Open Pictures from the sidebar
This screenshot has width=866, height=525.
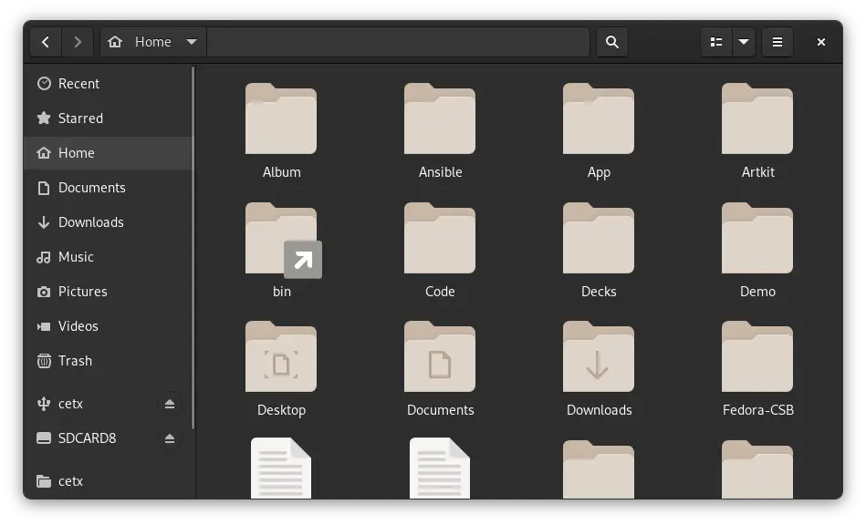(82, 291)
